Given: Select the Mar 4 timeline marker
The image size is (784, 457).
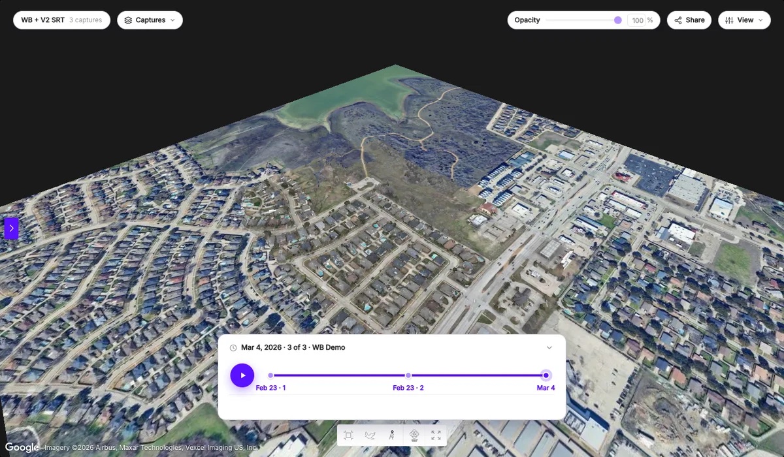Looking at the screenshot, I should pyautogui.click(x=546, y=375).
